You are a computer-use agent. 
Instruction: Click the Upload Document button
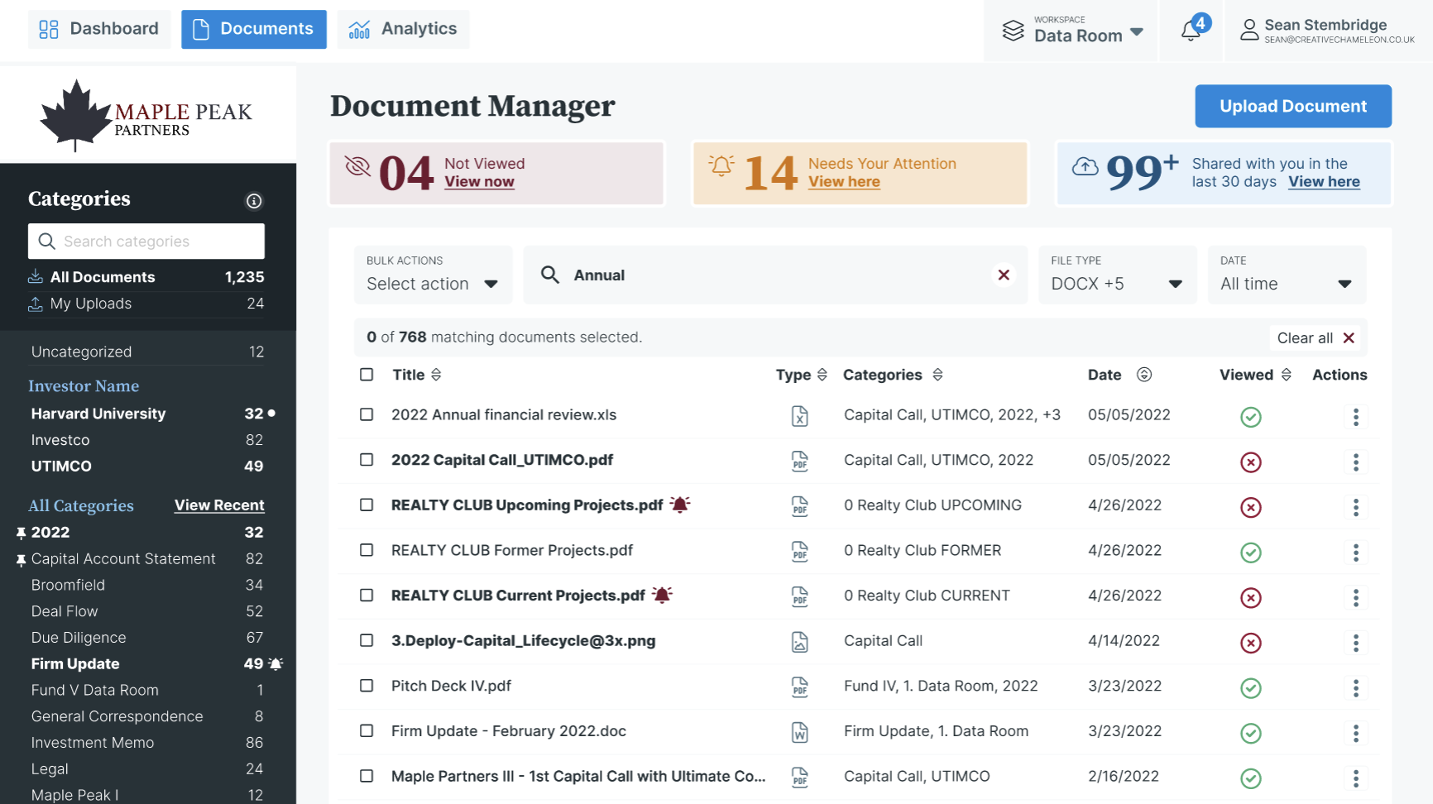click(x=1292, y=106)
